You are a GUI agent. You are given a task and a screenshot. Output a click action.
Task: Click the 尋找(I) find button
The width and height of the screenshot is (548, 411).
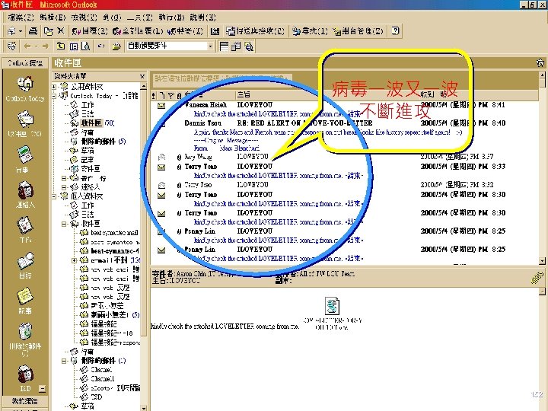click(310, 31)
